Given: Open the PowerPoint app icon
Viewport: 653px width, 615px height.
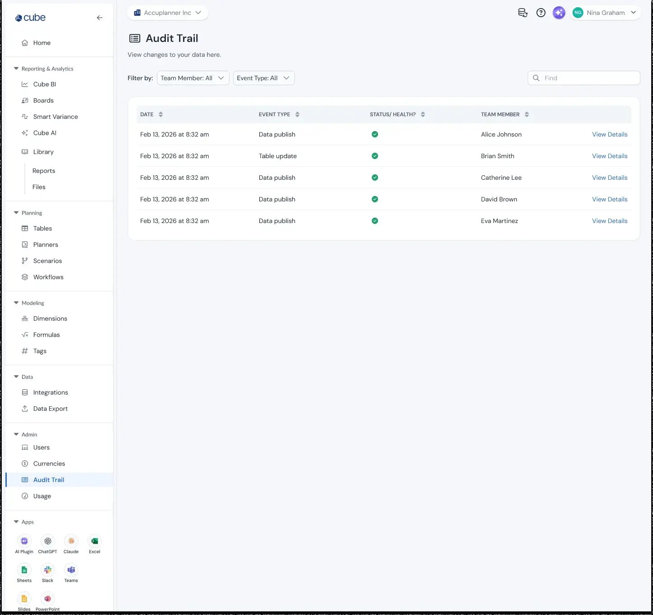Looking at the screenshot, I should pos(48,598).
